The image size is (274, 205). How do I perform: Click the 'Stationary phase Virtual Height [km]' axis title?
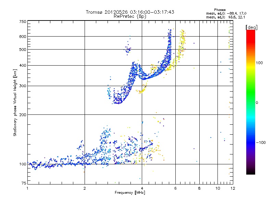tap(15, 102)
